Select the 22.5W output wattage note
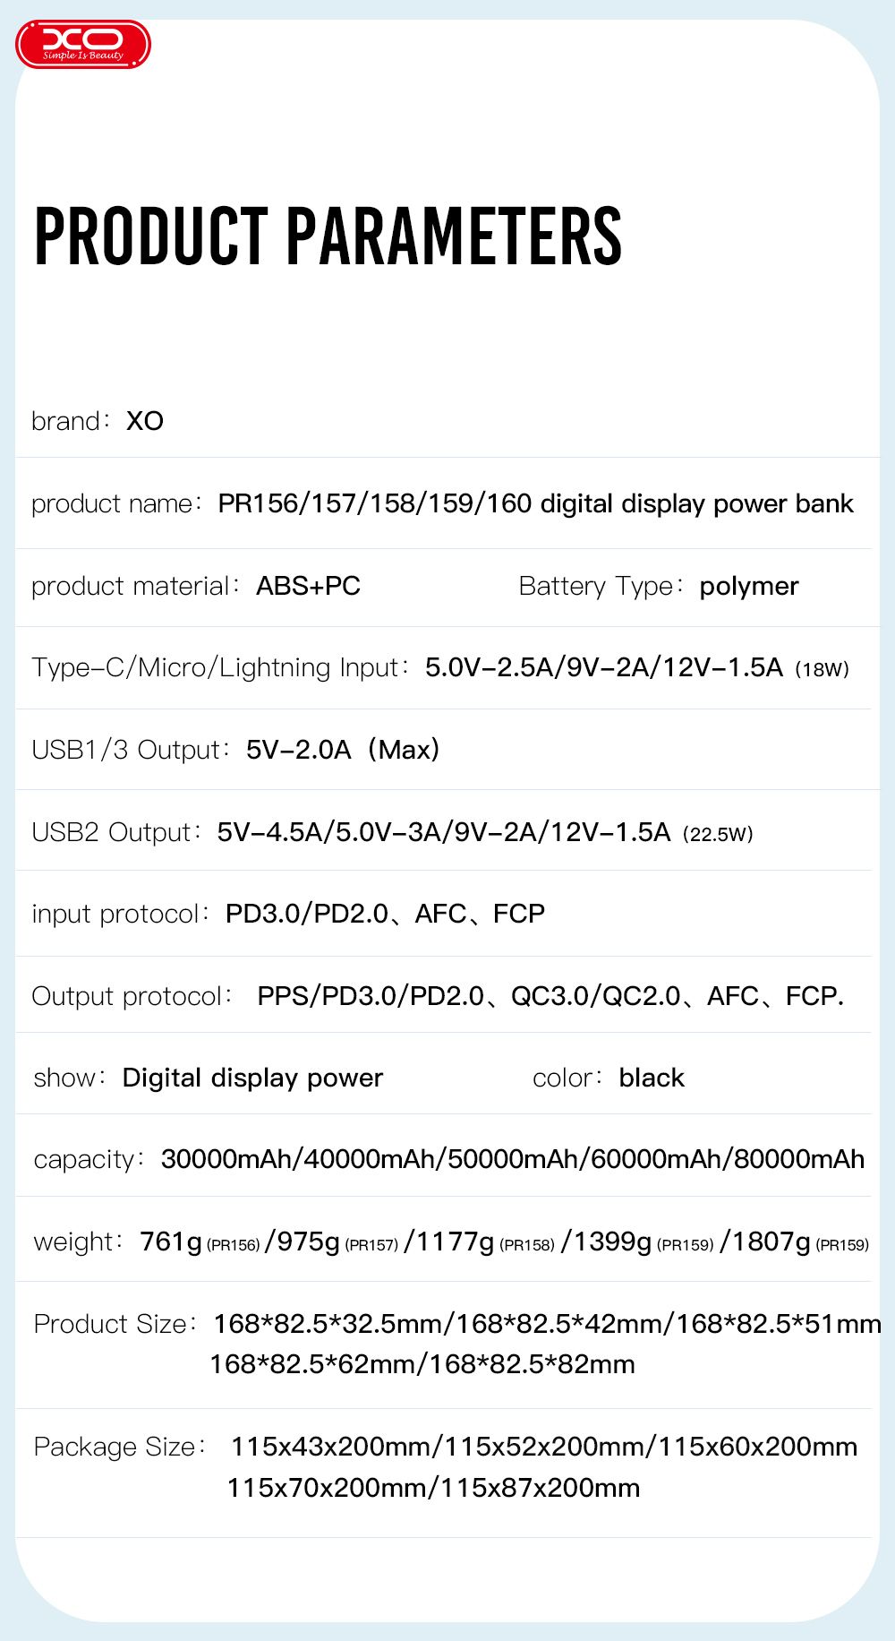 coord(718,834)
